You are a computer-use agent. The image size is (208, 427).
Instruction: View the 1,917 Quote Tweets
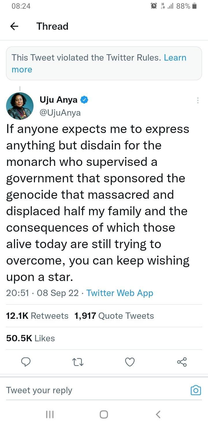[114, 316]
